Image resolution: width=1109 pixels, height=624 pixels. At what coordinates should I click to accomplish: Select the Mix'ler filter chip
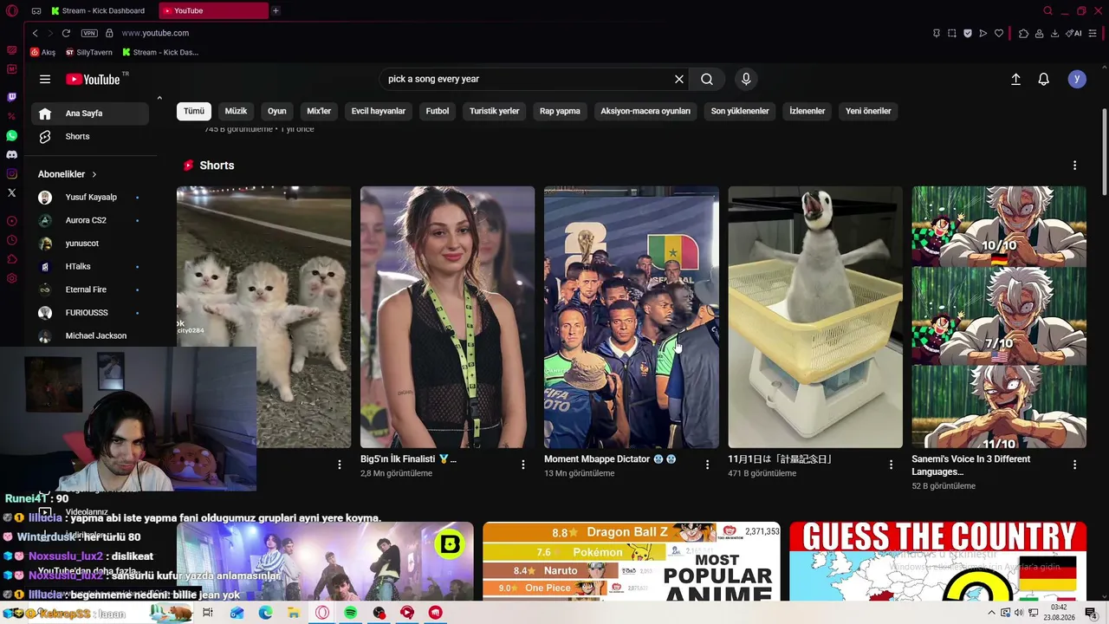(319, 111)
